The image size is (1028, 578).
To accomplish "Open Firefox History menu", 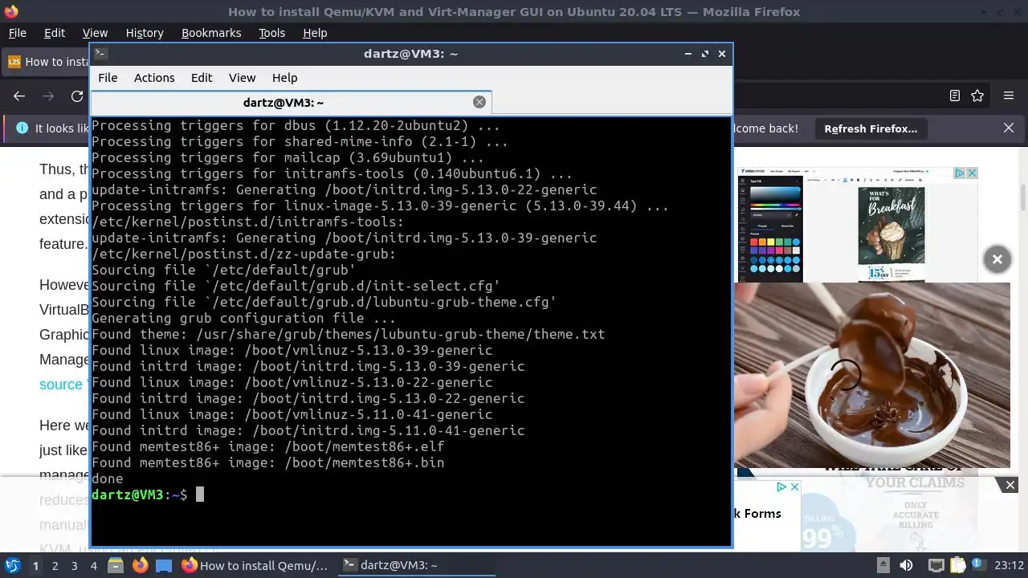I will click(x=145, y=33).
